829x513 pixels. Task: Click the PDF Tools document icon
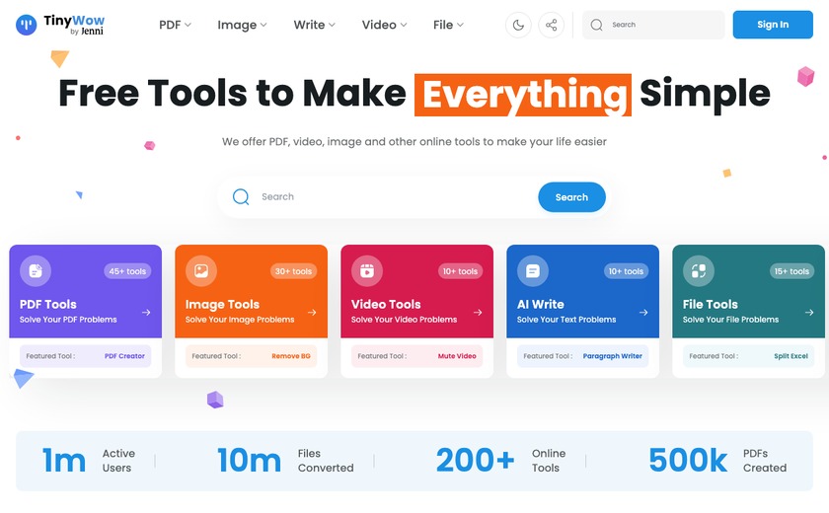point(36,271)
